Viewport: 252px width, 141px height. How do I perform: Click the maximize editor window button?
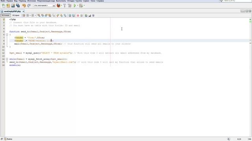[250, 11]
